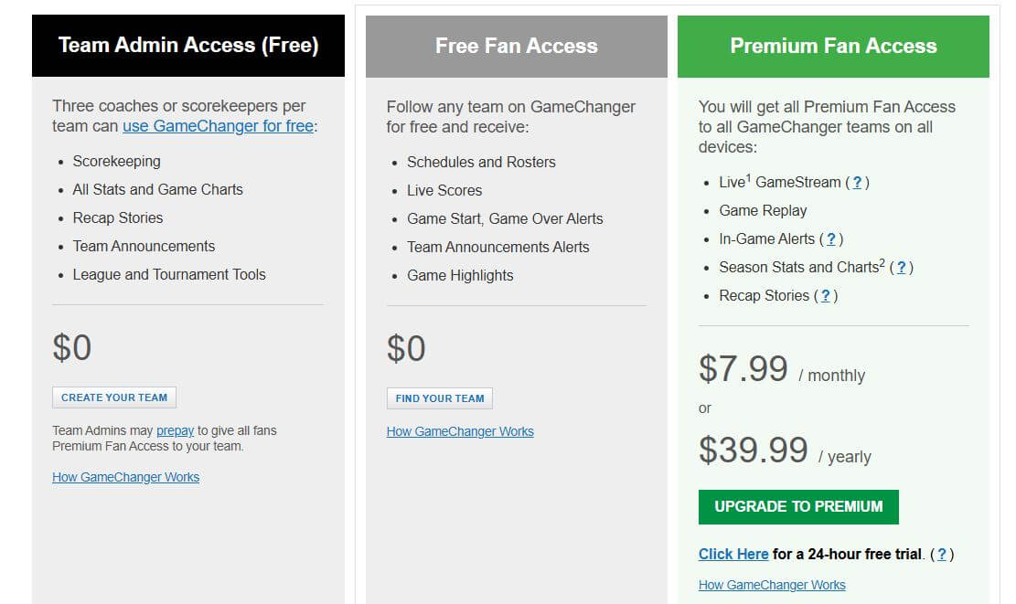This screenshot has height=604, width=1016.
Task: Open the 'use GameChanger for free' link
Action: tap(217, 126)
